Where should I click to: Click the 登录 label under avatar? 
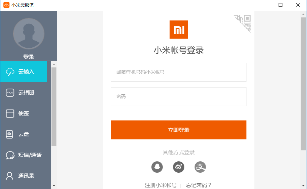pos(29,57)
